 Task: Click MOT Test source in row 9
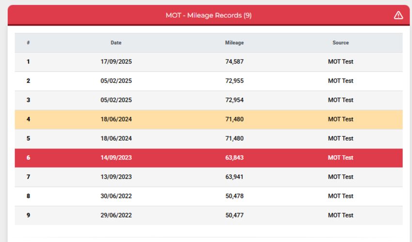(x=341, y=215)
